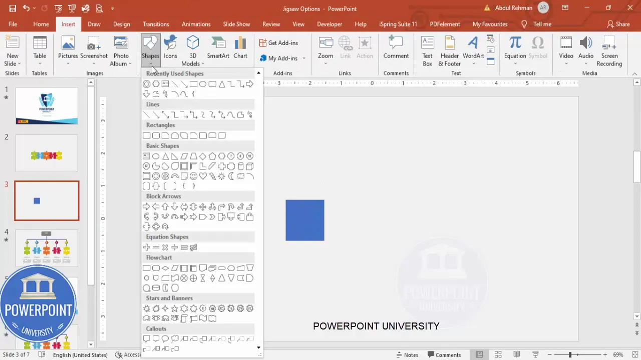Select the quad arrow block arrow
The width and height of the screenshot is (641, 360).
[203, 206]
